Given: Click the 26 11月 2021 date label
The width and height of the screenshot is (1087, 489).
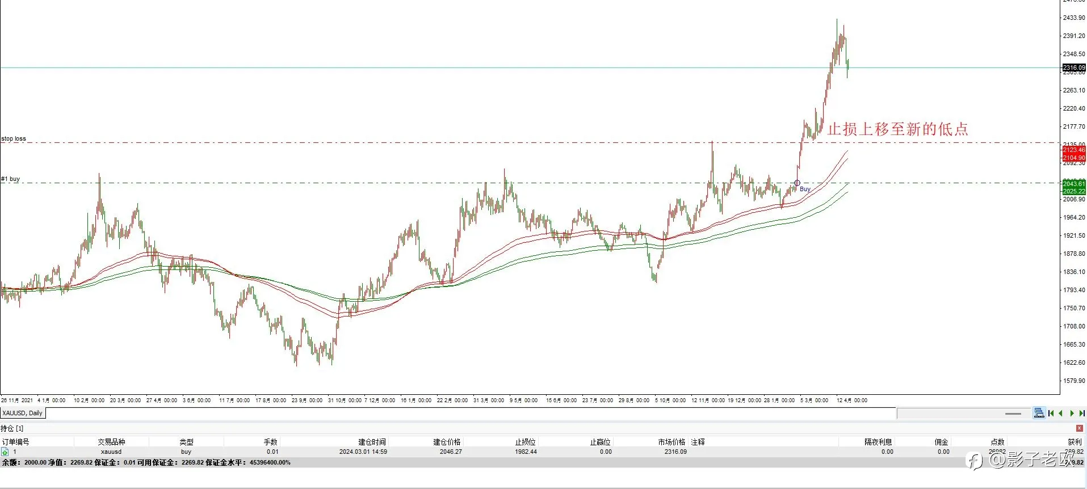Looking at the screenshot, I should [x=17, y=401].
